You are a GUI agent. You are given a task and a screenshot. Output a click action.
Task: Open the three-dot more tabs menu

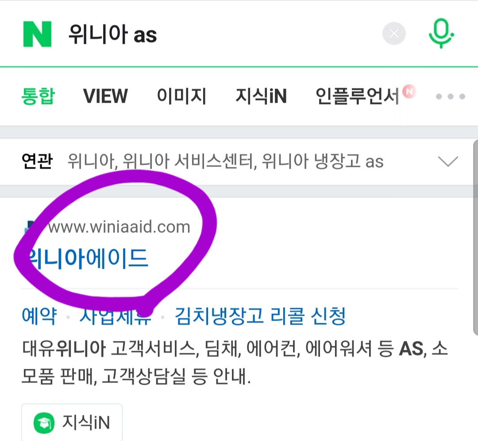pyautogui.click(x=450, y=97)
